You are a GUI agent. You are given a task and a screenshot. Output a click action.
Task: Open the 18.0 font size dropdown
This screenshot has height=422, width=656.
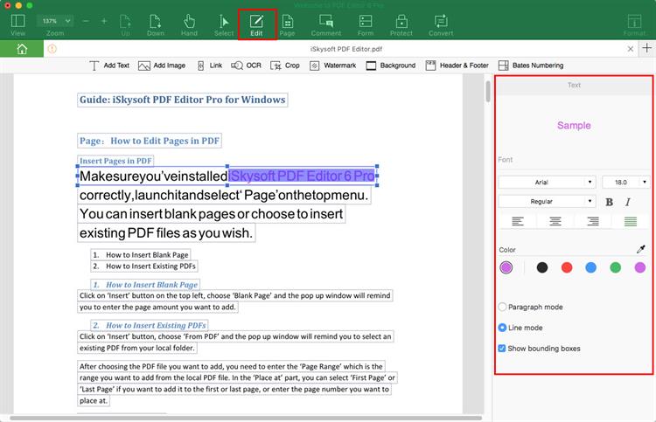626,183
